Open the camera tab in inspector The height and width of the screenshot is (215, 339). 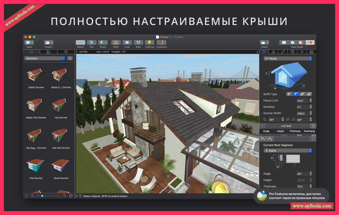click(292, 52)
